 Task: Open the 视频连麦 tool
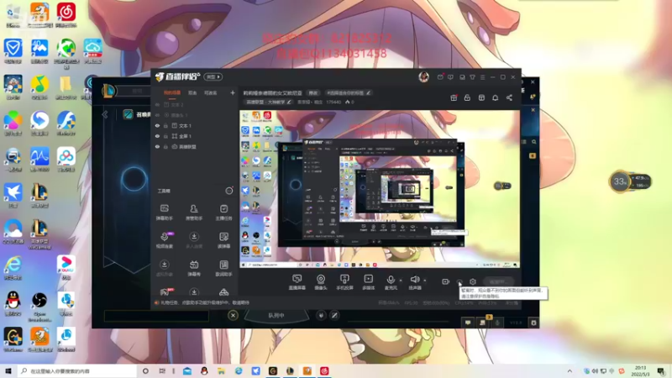click(164, 240)
